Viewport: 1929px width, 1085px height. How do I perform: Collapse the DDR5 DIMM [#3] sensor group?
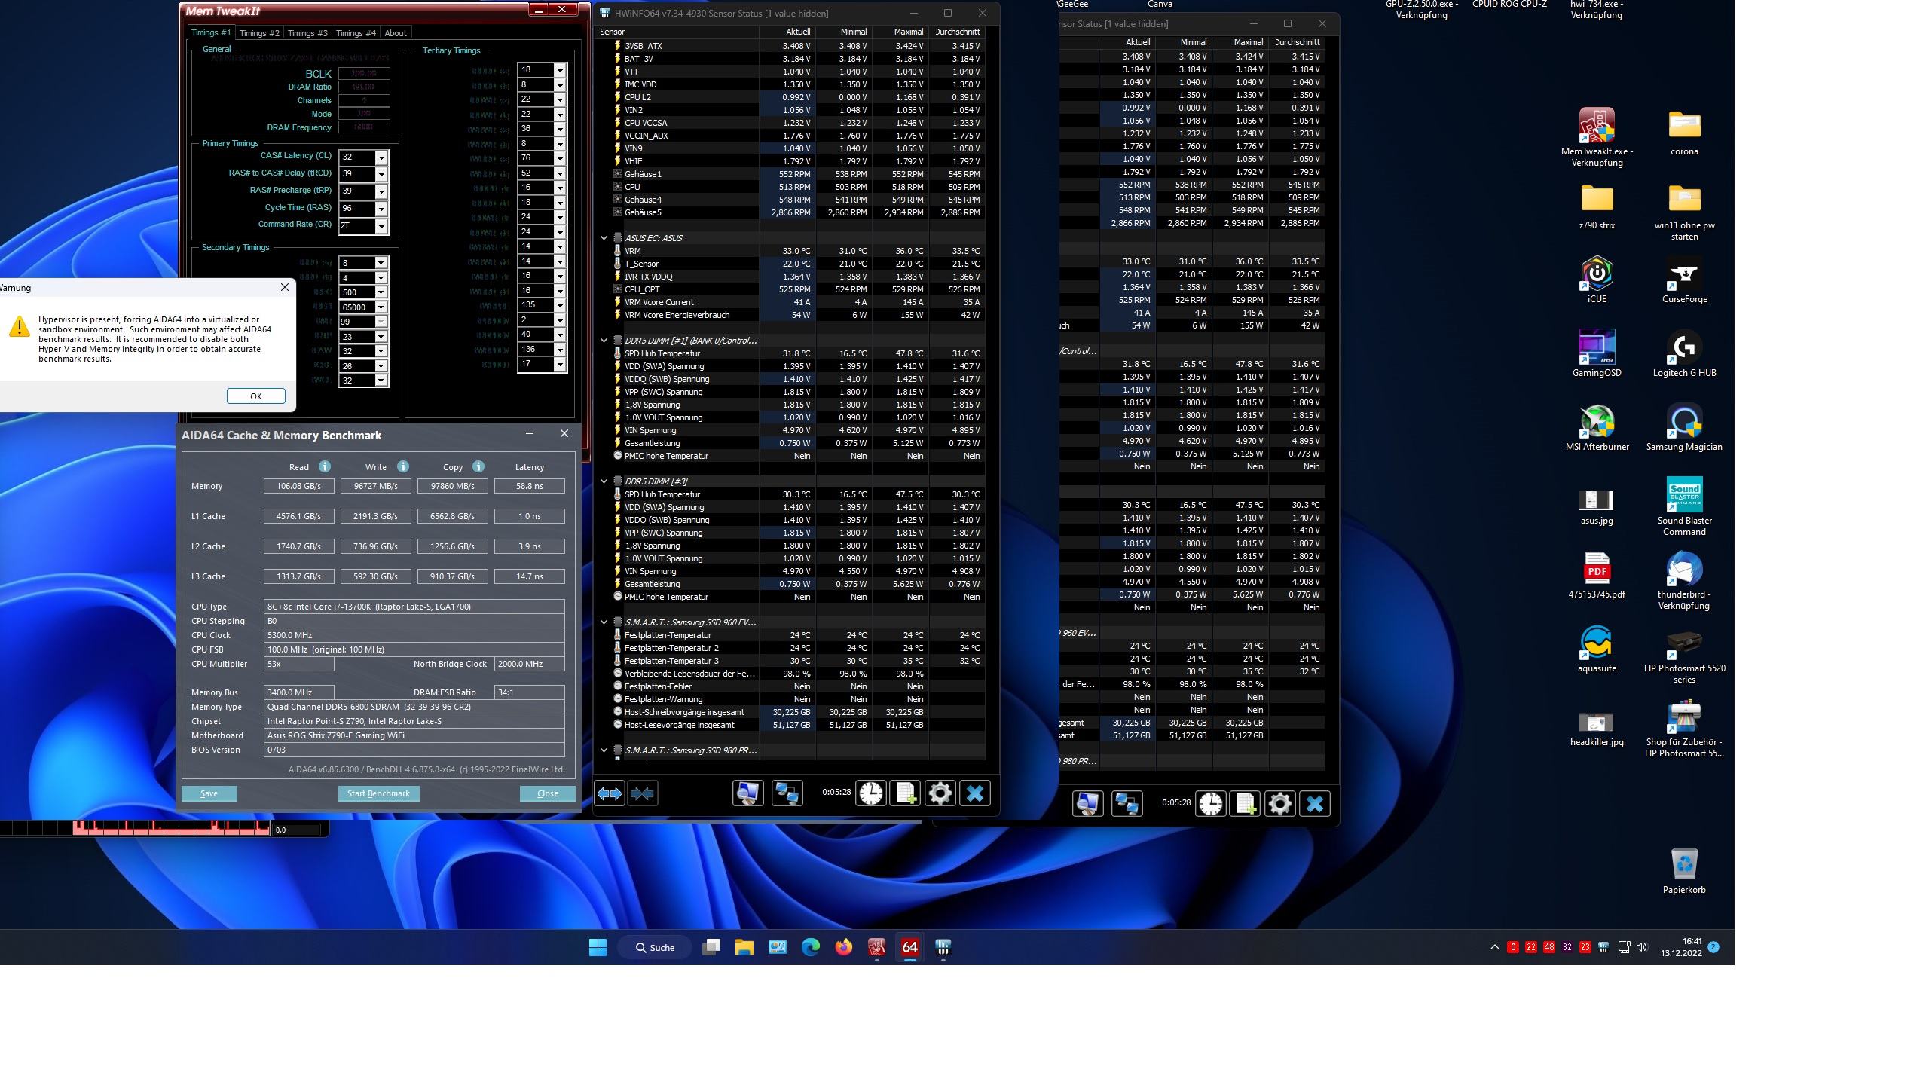tap(604, 481)
